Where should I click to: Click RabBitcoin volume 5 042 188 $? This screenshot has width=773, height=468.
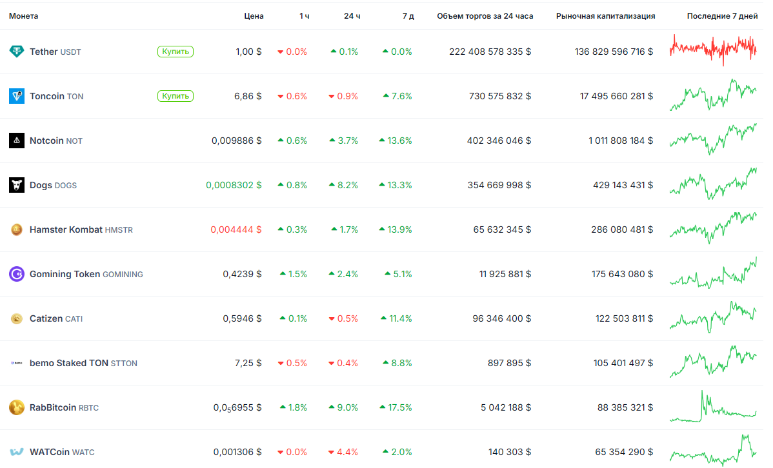506,407
